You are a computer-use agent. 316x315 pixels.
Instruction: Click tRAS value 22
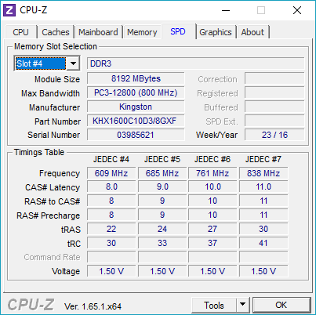pos(111,229)
